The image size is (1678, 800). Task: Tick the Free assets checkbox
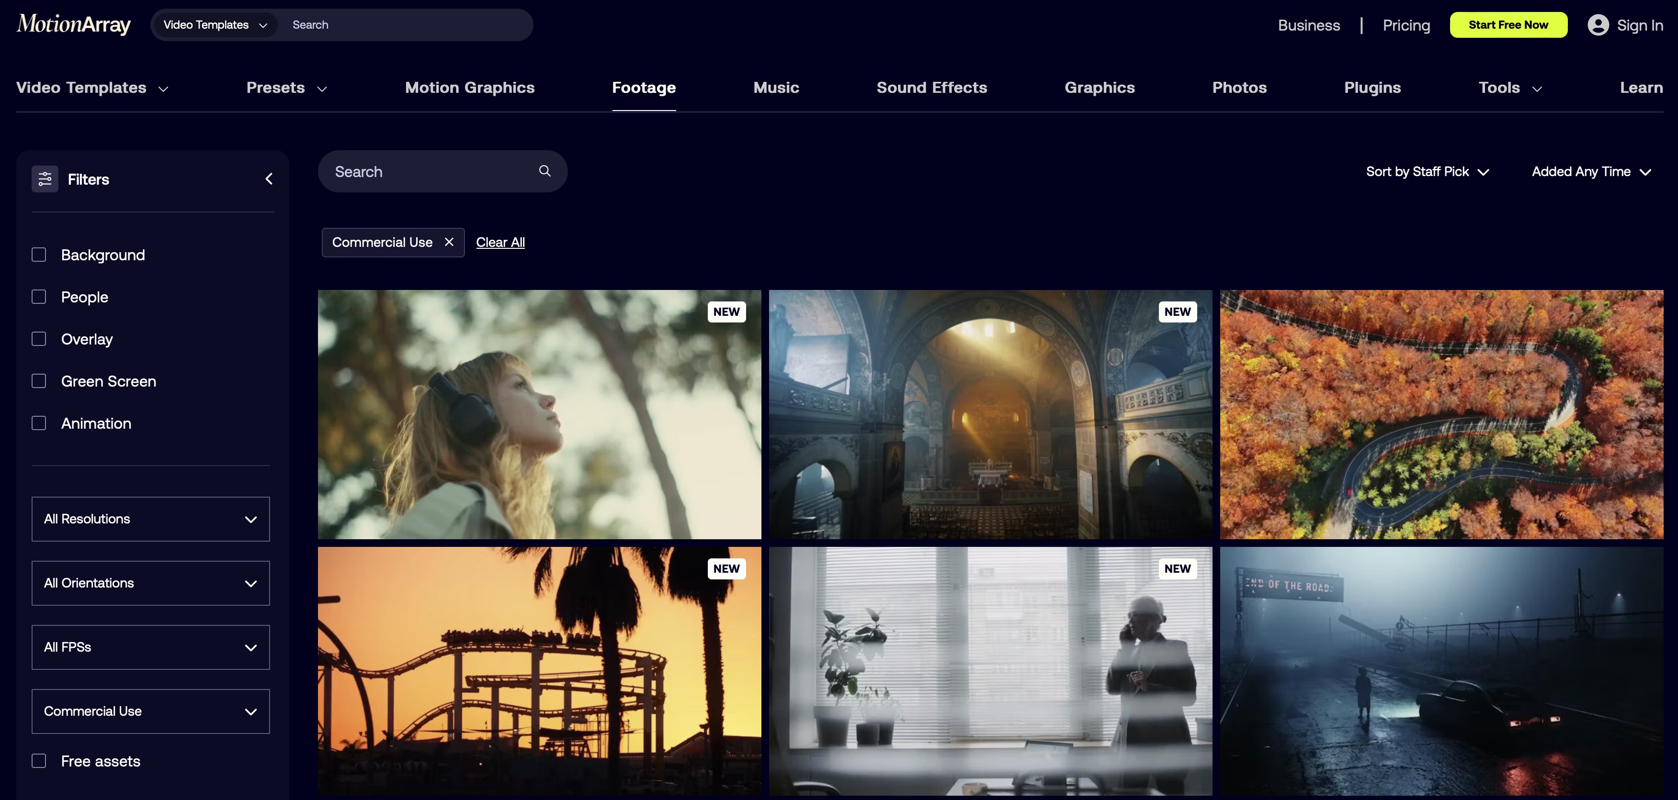pos(39,761)
